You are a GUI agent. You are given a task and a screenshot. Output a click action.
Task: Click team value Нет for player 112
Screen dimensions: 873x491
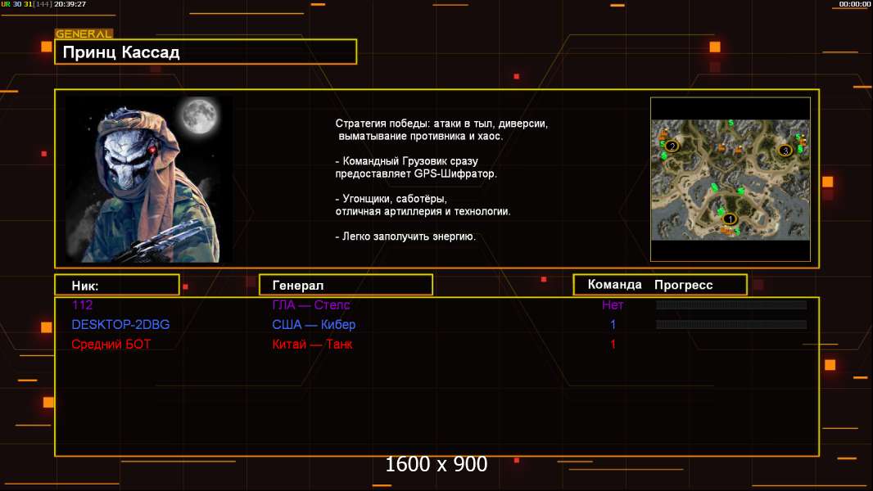613,304
